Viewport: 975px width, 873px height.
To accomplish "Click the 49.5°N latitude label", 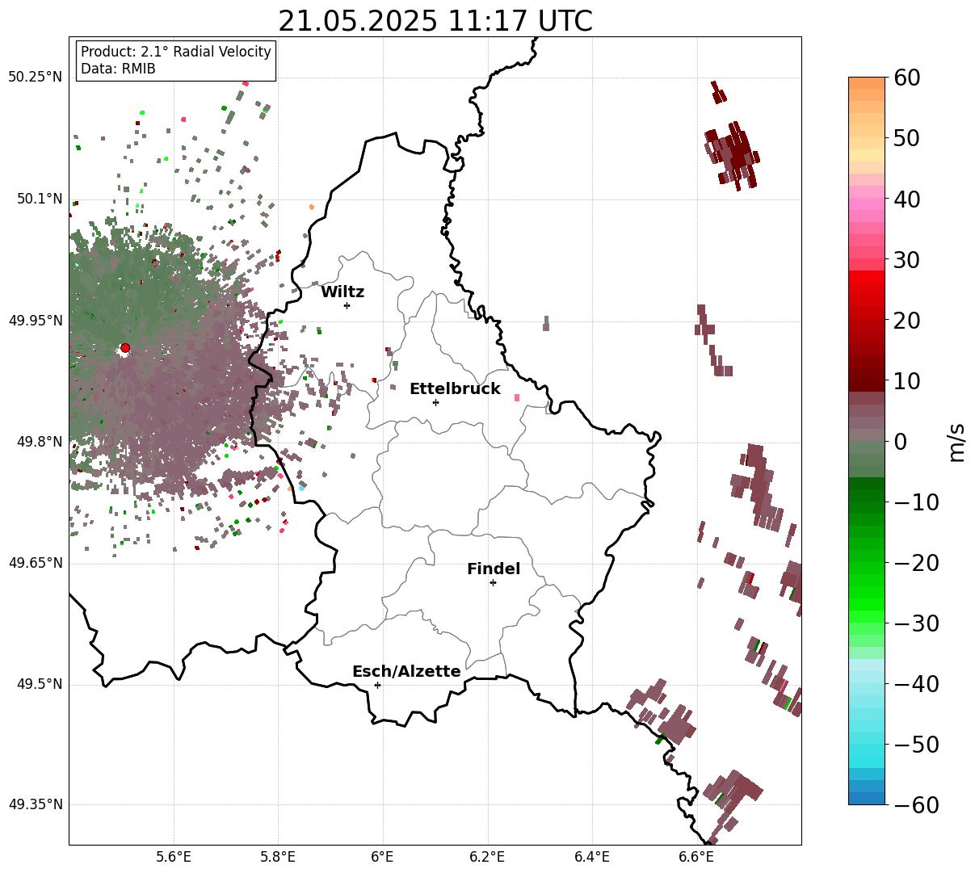I will pyautogui.click(x=39, y=684).
